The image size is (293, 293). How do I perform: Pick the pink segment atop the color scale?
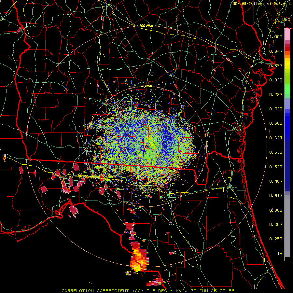(287, 35)
